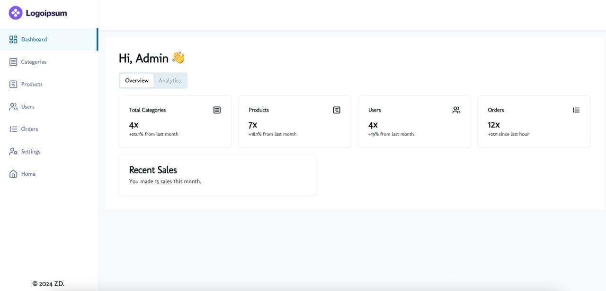
Task: Select the Overview tab
Action: pyautogui.click(x=137, y=80)
